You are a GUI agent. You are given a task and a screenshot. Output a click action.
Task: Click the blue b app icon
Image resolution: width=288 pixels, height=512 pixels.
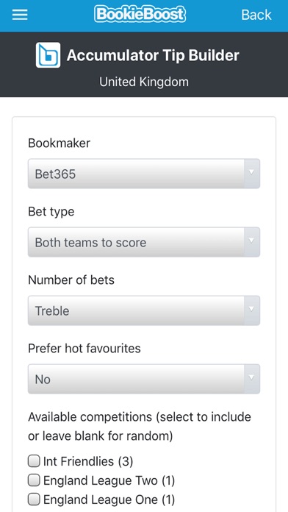click(x=48, y=55)
